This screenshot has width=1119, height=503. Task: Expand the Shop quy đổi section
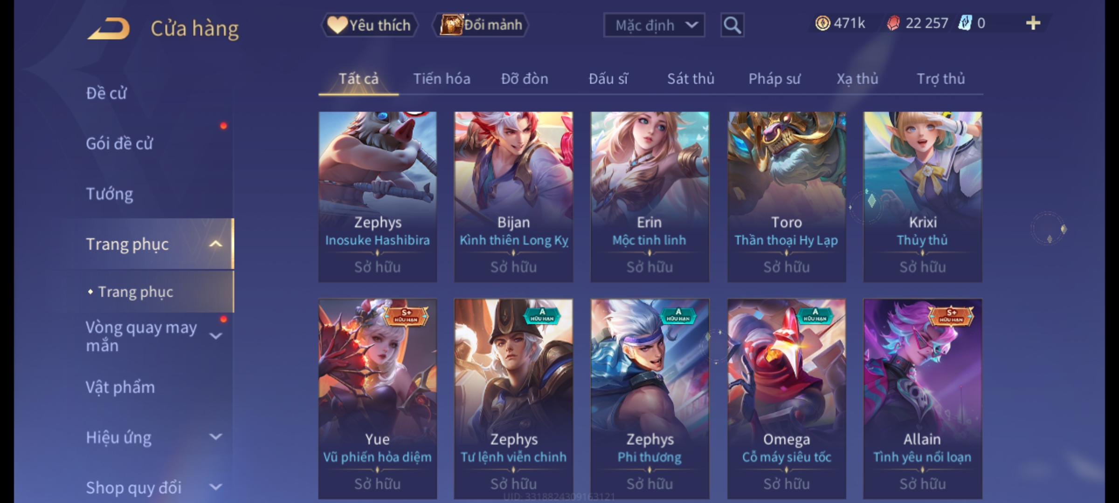pyautogui.click(x=215, y=487)
